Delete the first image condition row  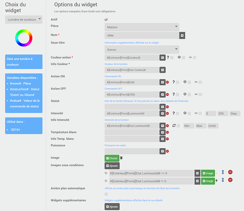tap(230, 172)
